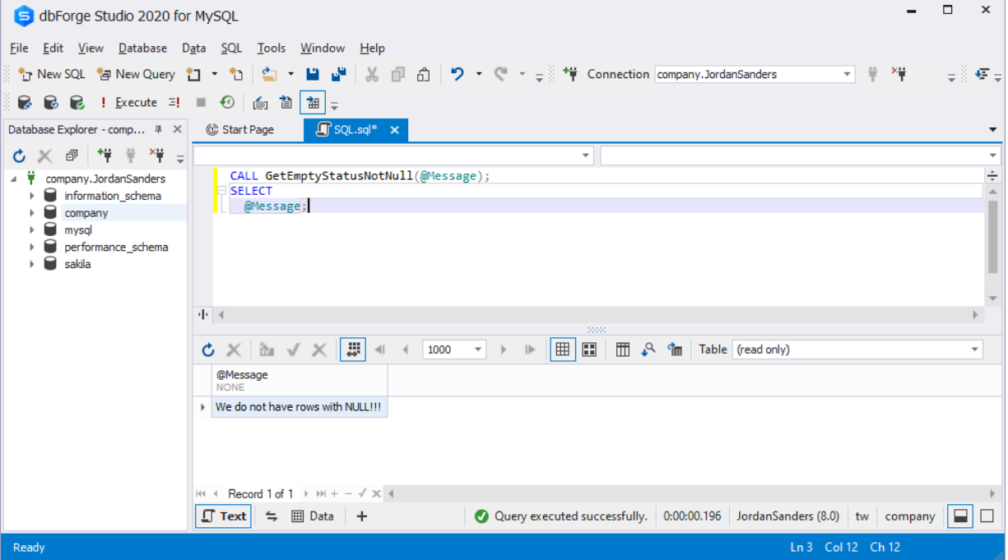Open the File menu
This screenshot has height=560, width=1008.
coord(19,49)
